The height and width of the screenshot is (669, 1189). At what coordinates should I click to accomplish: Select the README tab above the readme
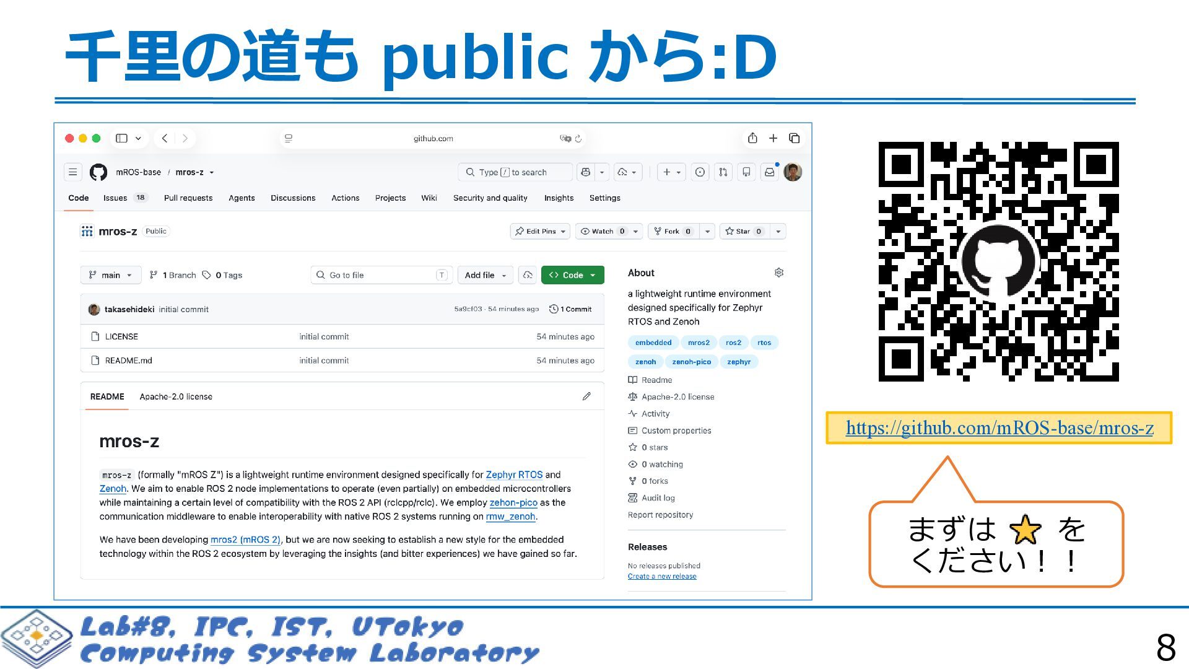107,396
